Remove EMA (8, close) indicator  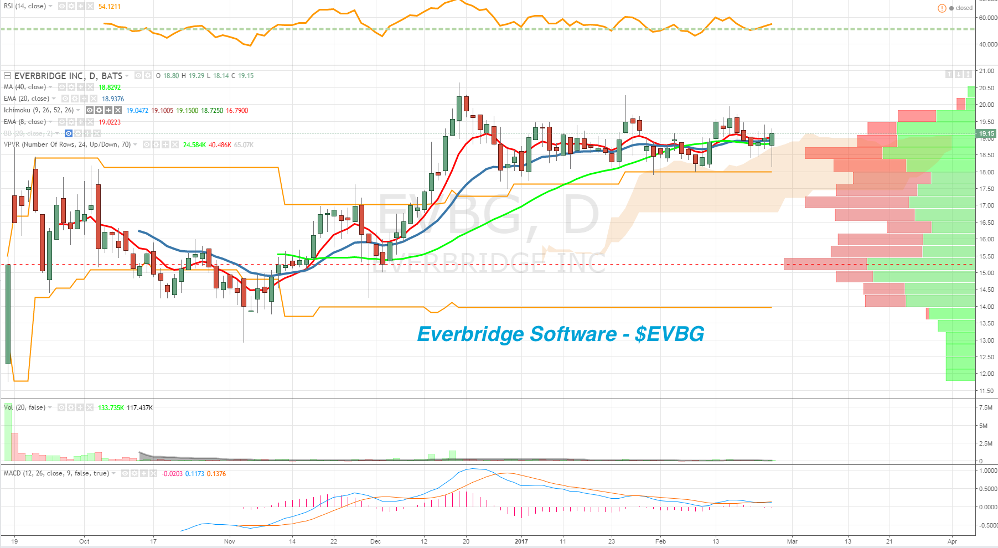[90, 122]
